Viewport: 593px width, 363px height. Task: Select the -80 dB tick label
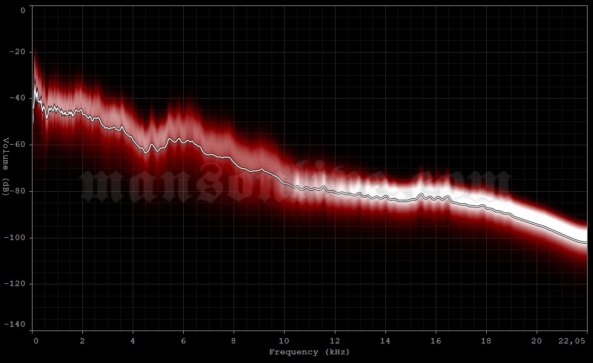pos(17,190)
